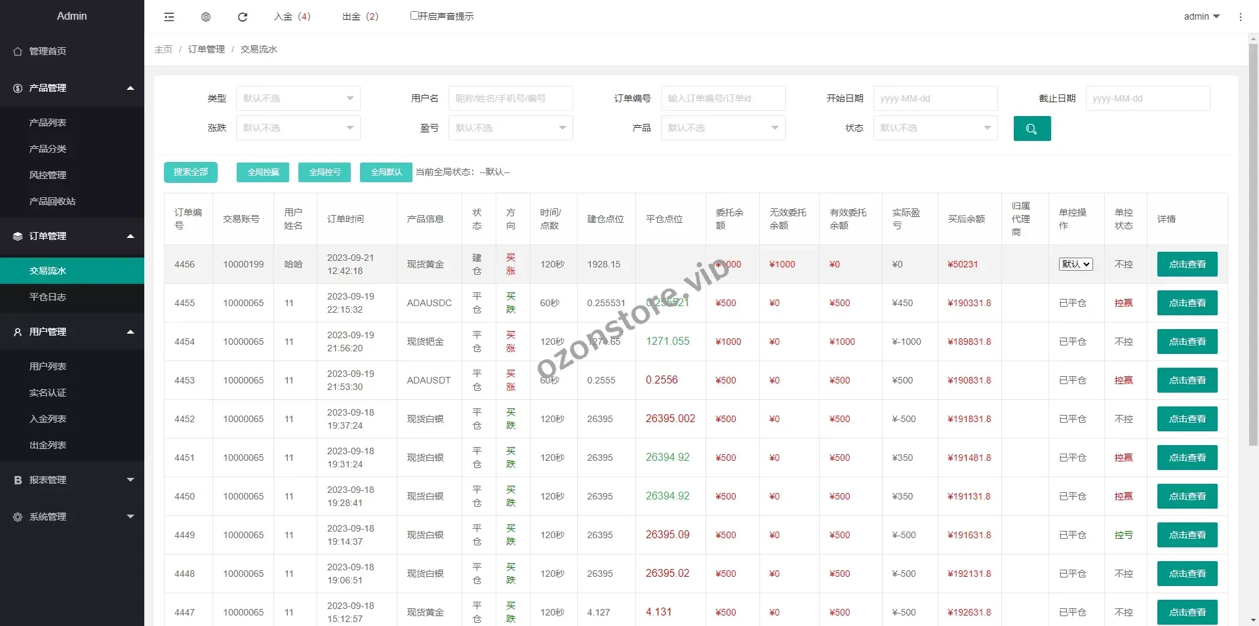
Task: Go to 产品列表 in the sidebar
Action: [x=48, y=123]
